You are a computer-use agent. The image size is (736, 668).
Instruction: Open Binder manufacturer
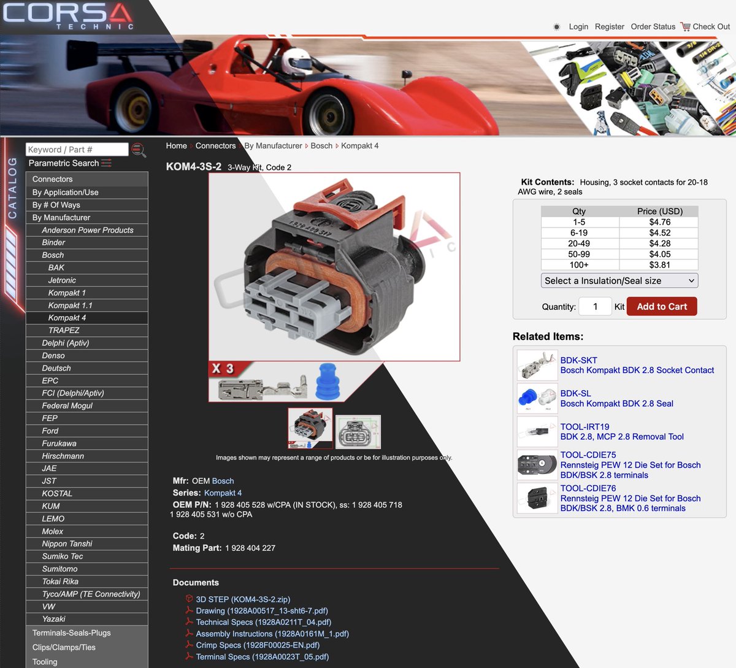87,242
